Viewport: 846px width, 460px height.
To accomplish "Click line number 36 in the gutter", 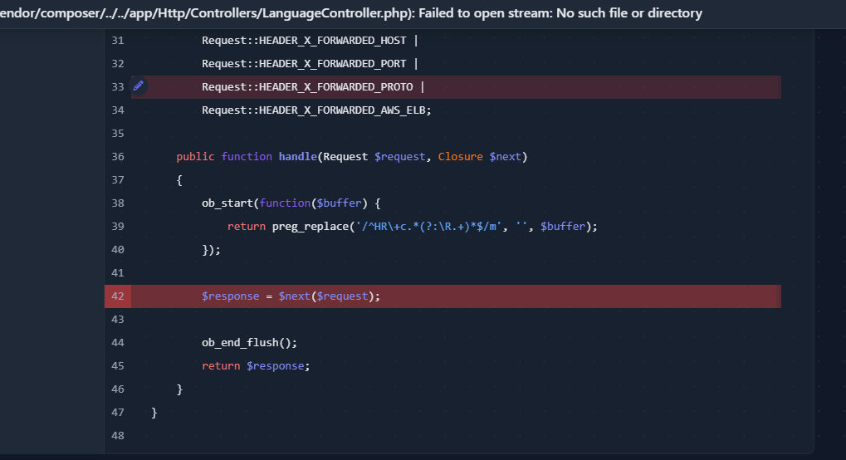I will 117,156.
